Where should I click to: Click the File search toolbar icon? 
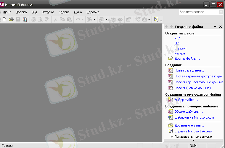[x=25, y=19]
